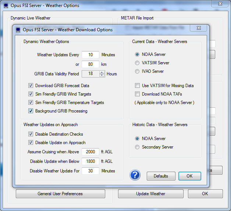Click the Current Data - Weather Servers label
The height and width of the screenshot is (211, 231).
[160, 42]
